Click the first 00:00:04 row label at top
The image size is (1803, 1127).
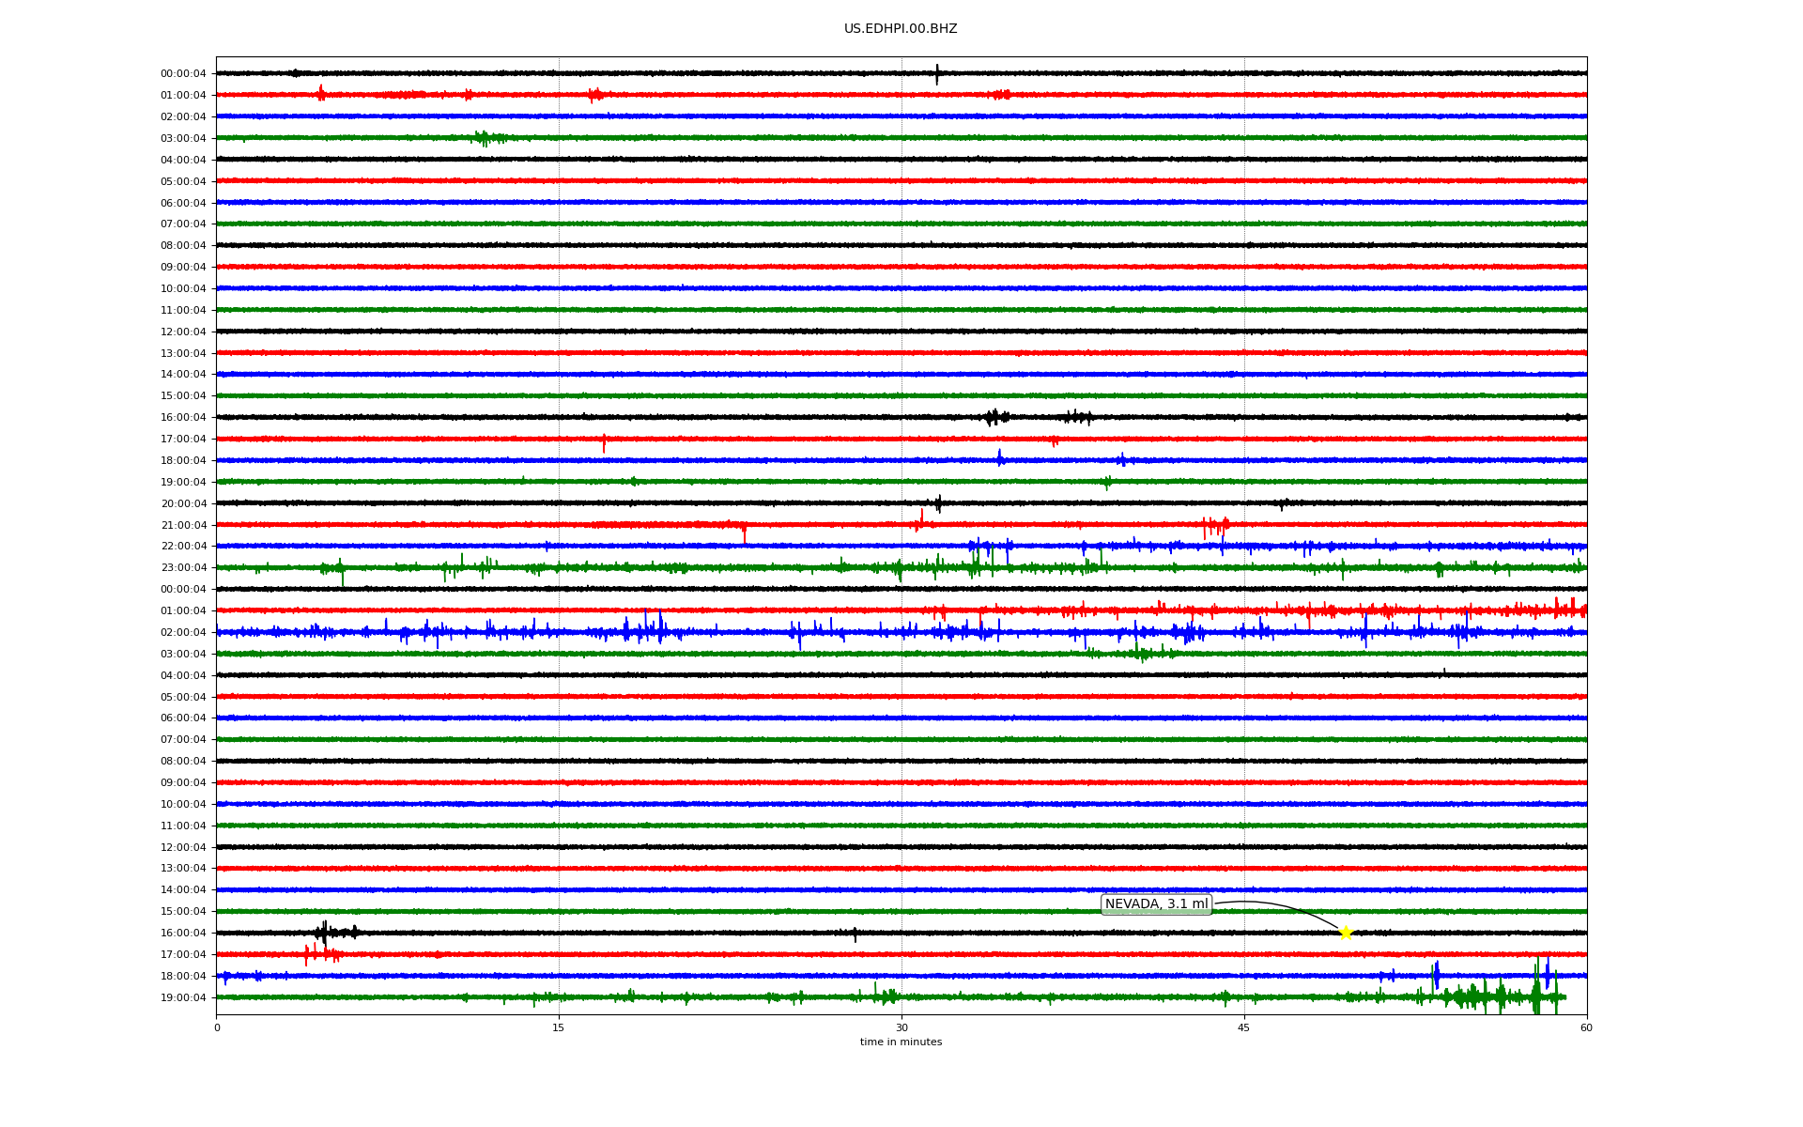(x=183, y=74)
